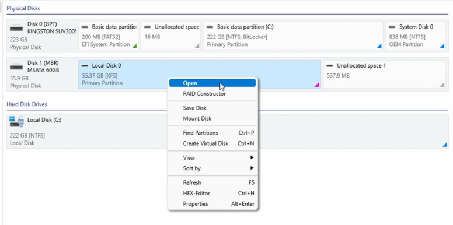Click the 'MSATA 60GB' model text

(x=43, y=70)
